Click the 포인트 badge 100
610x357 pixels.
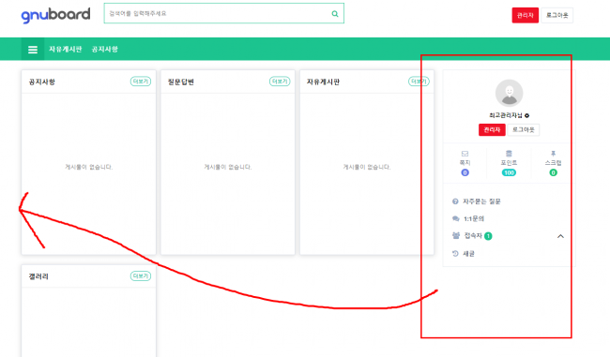[x=509, y=172]
